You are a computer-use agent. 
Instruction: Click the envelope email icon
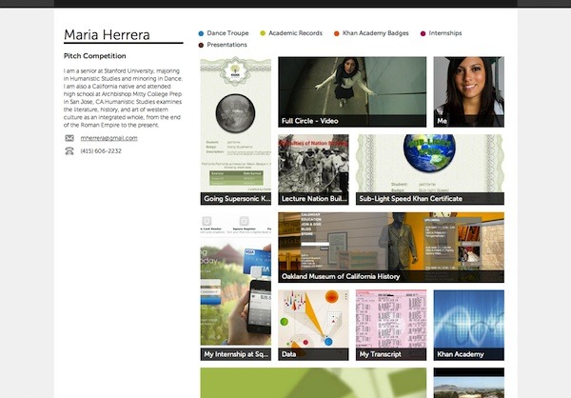(x=69, y=138)
